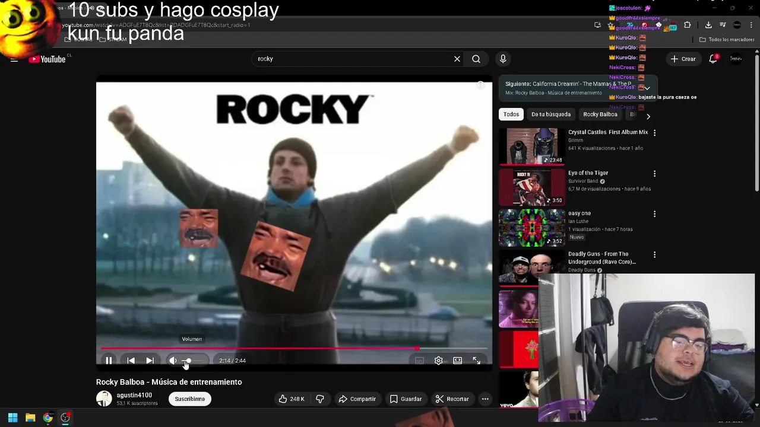The width and height of the screenshot is (760, 427).
Task: Open Chrome in the taskbar
Action: 48,418
